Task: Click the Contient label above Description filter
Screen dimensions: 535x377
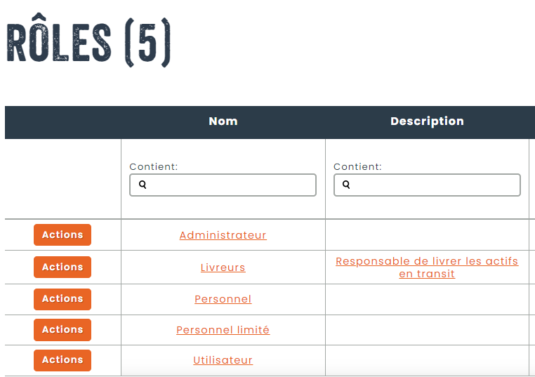Action: [x=357, y=167]
